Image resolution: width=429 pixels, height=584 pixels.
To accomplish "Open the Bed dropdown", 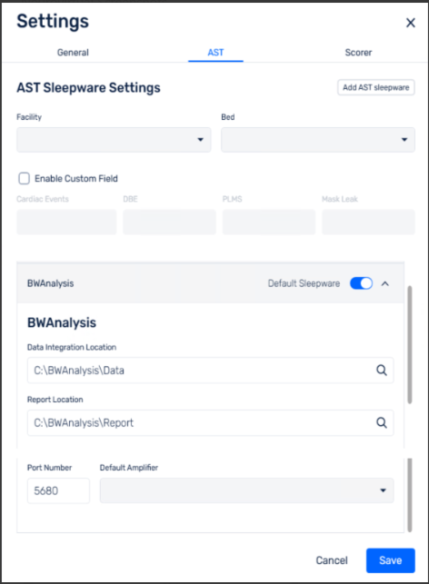I will pyautogui.click(x=318, y=140).
